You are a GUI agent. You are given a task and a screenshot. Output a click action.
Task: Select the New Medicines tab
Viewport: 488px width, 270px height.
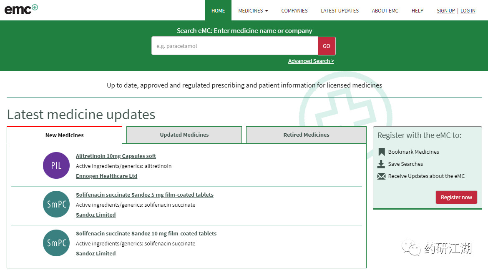pos(64,135)
